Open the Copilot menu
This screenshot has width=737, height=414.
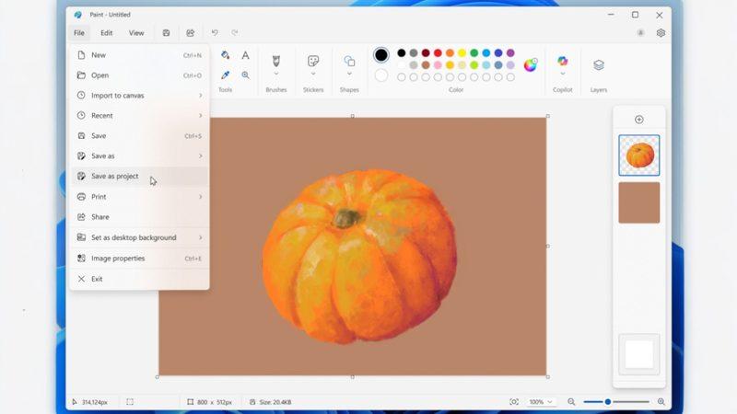click(x=563, y=61)
